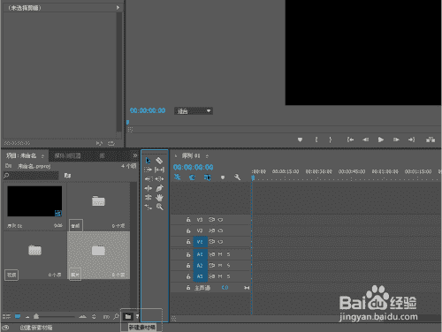The width and height of the screenshot is (442, 332).
Task: Open the Program monitor fit zoom dropdown
Action: pos(194,111)
